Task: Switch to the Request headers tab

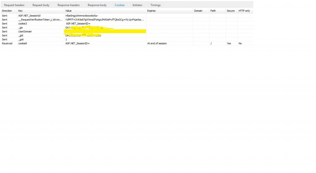Action: 14,5
